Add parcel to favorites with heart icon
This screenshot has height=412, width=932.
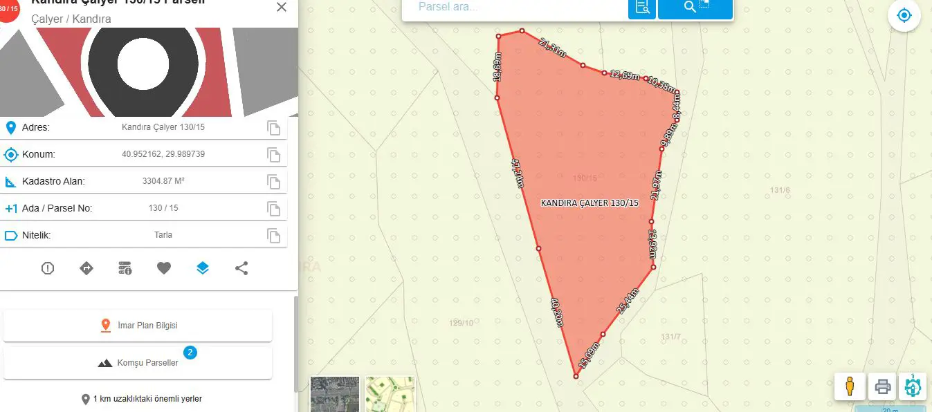[164, 268]
